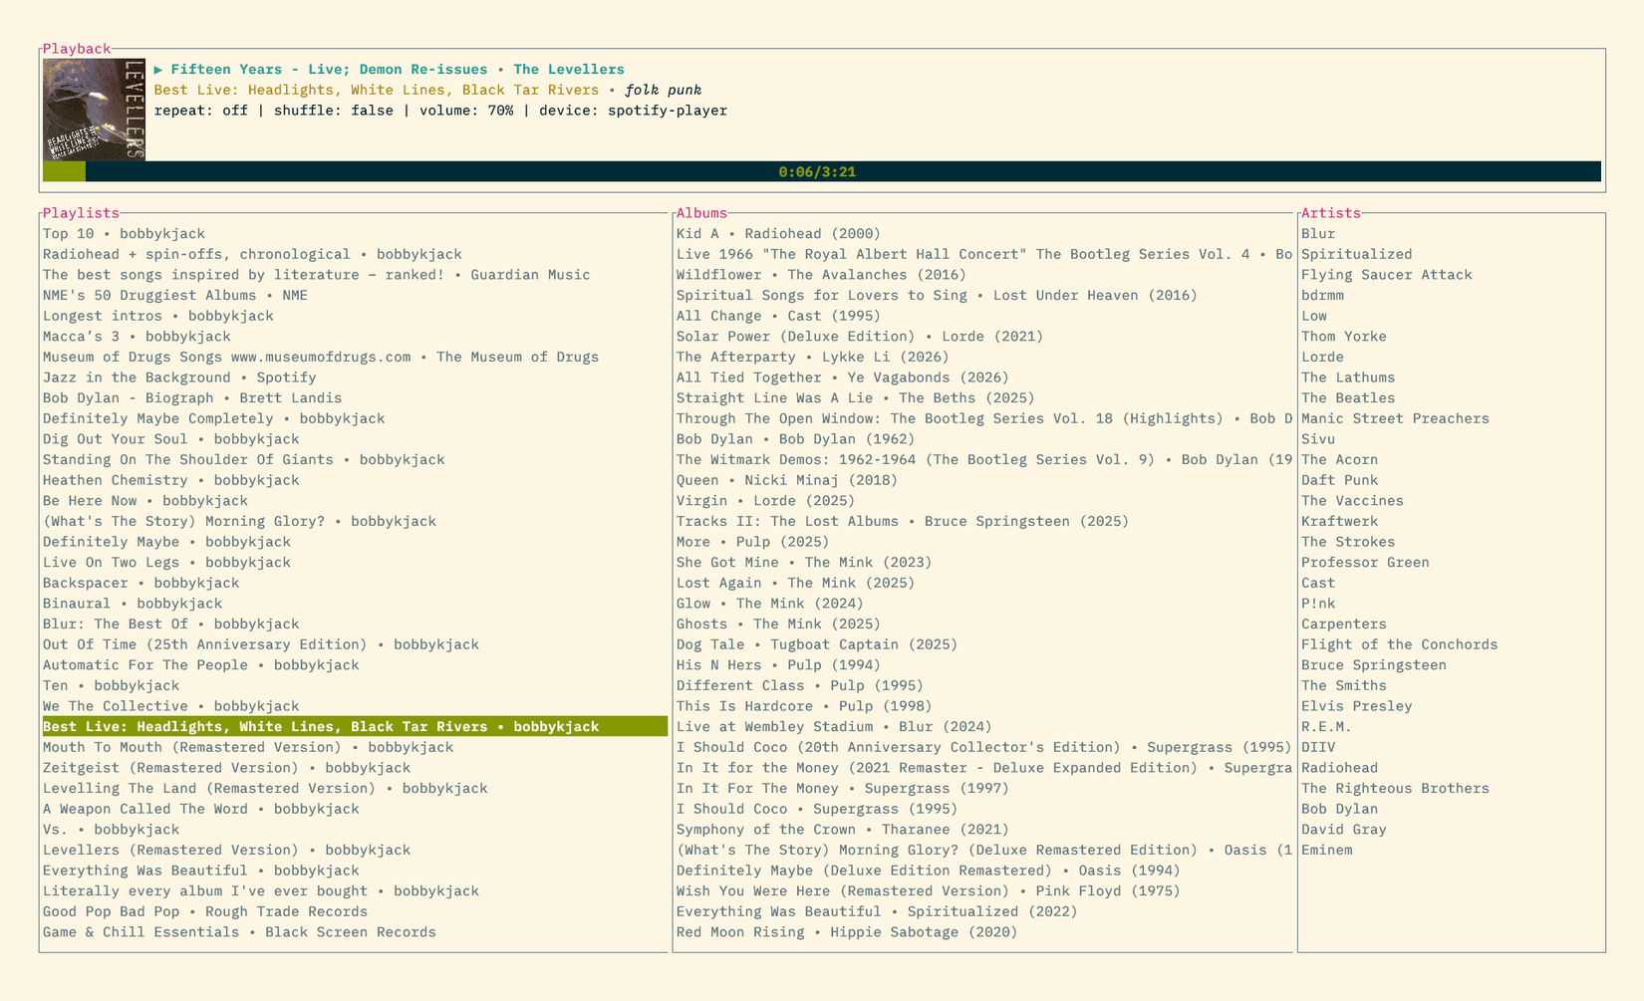1644x1001 pixels.
Task: Click the play indicator triangle before Fifteen Years
Action: click(158, 70)
